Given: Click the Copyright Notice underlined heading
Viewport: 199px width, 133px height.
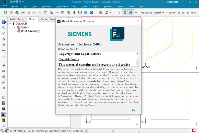Looking at the screenshot, I should pos(69,59).
